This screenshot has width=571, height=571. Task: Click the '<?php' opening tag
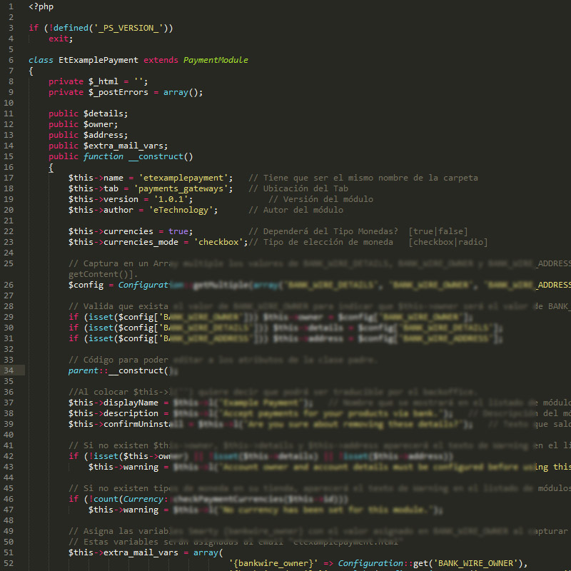pyautogui.click(x=41, y=6)
